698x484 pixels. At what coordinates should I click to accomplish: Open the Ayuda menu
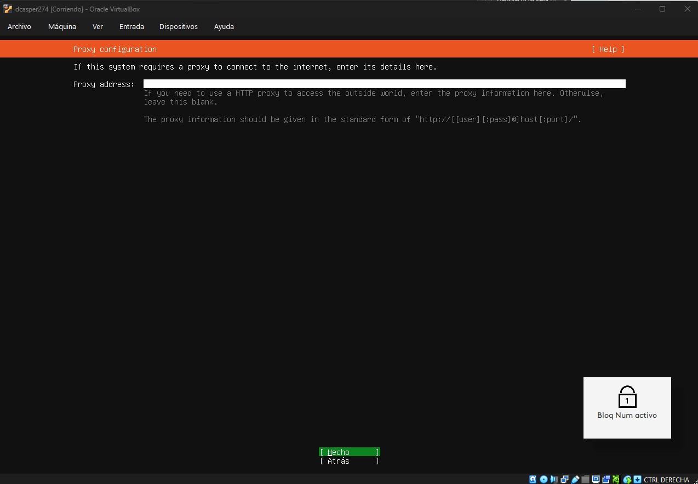[x=224, y=26]
